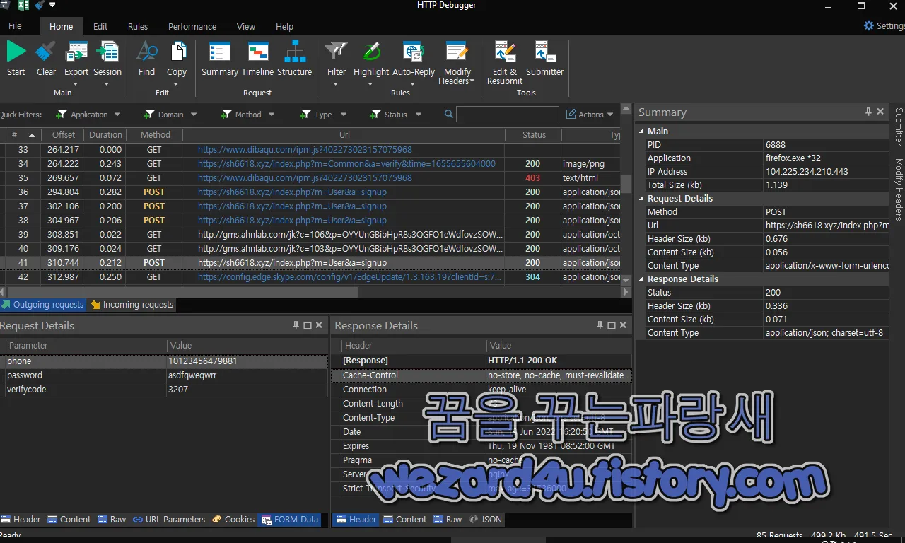Image resolution: width=905 pixels, height=543 pixels.
Task: Open the Raw request tab
Action: point(112,519)
